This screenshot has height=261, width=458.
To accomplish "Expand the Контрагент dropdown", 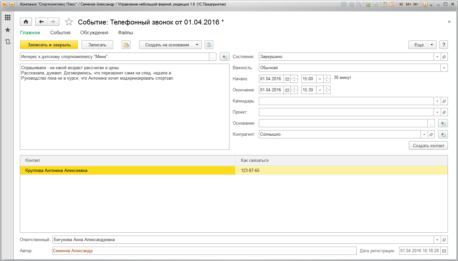I will point(424,134).
